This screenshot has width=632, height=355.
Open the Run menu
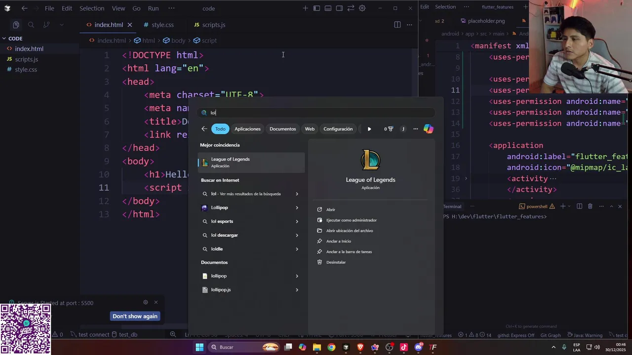tap(153, 8)
